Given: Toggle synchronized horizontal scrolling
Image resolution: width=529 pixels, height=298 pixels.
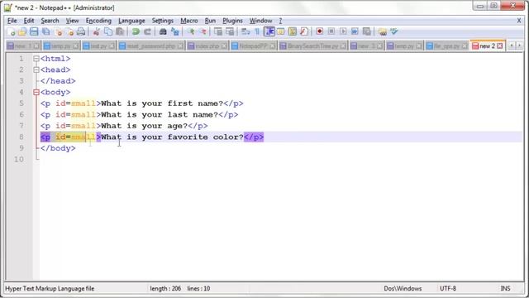Looking at the screenshot, I should coord(230,31).
